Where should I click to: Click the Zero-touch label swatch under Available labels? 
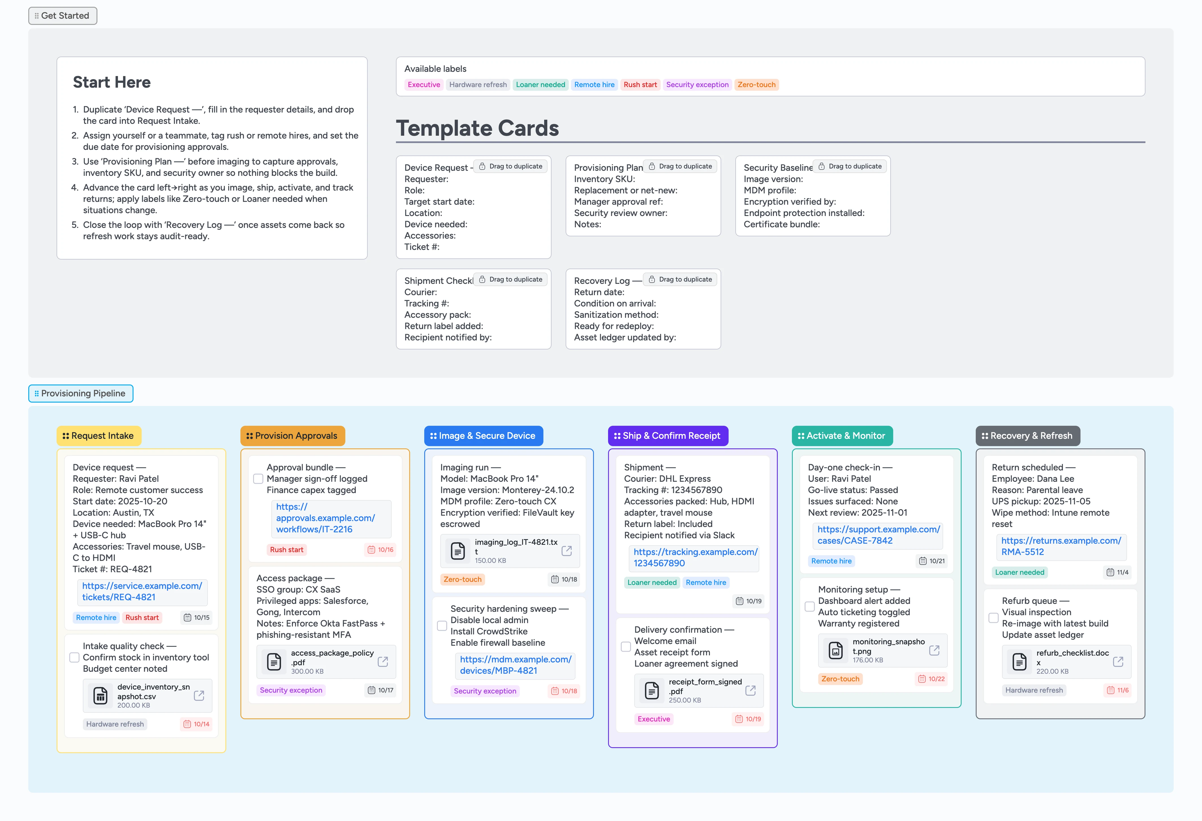coord(757,84)
